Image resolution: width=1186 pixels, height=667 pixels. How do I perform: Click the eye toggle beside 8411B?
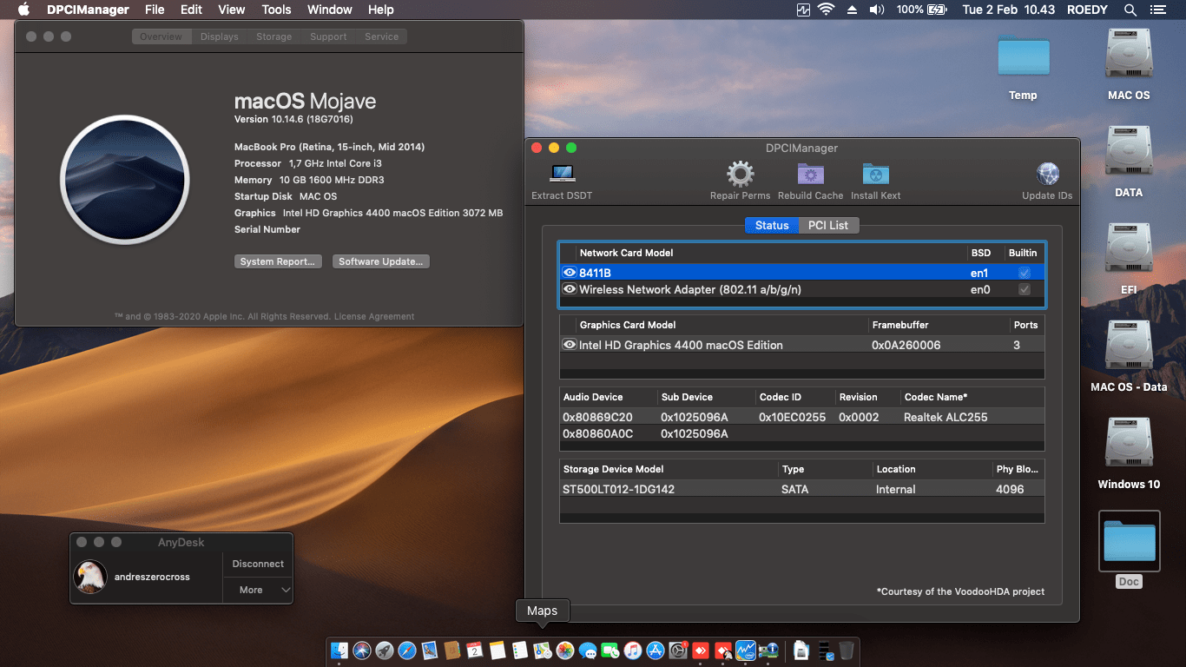coord(570,272)
